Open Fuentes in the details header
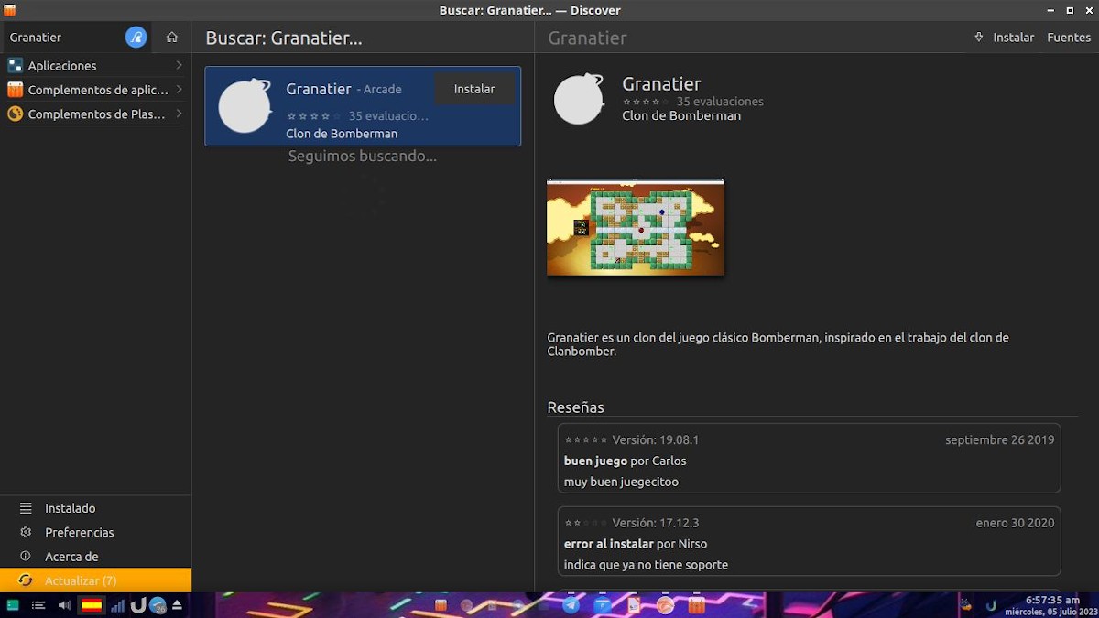 1069,38
